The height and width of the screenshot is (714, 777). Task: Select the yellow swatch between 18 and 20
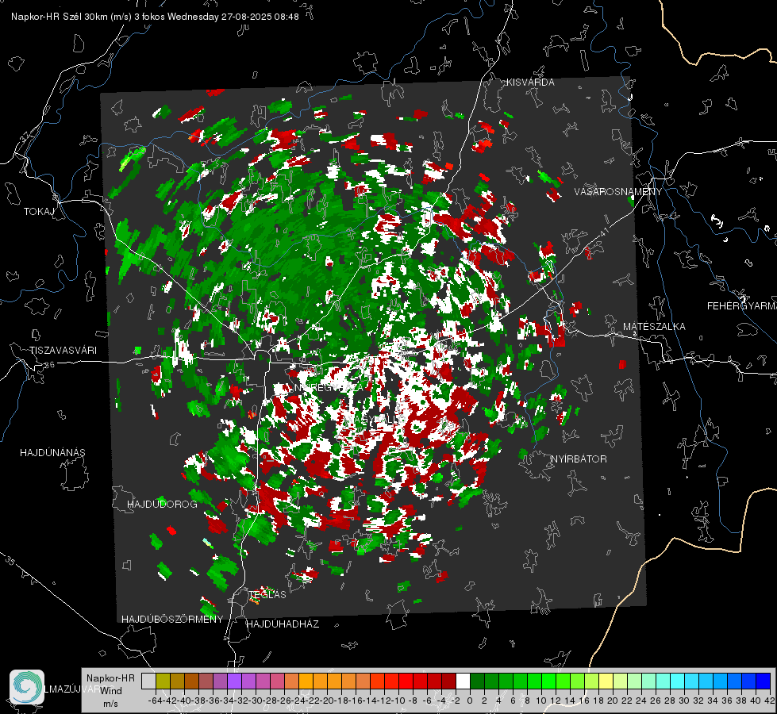[x=606, y=681]
